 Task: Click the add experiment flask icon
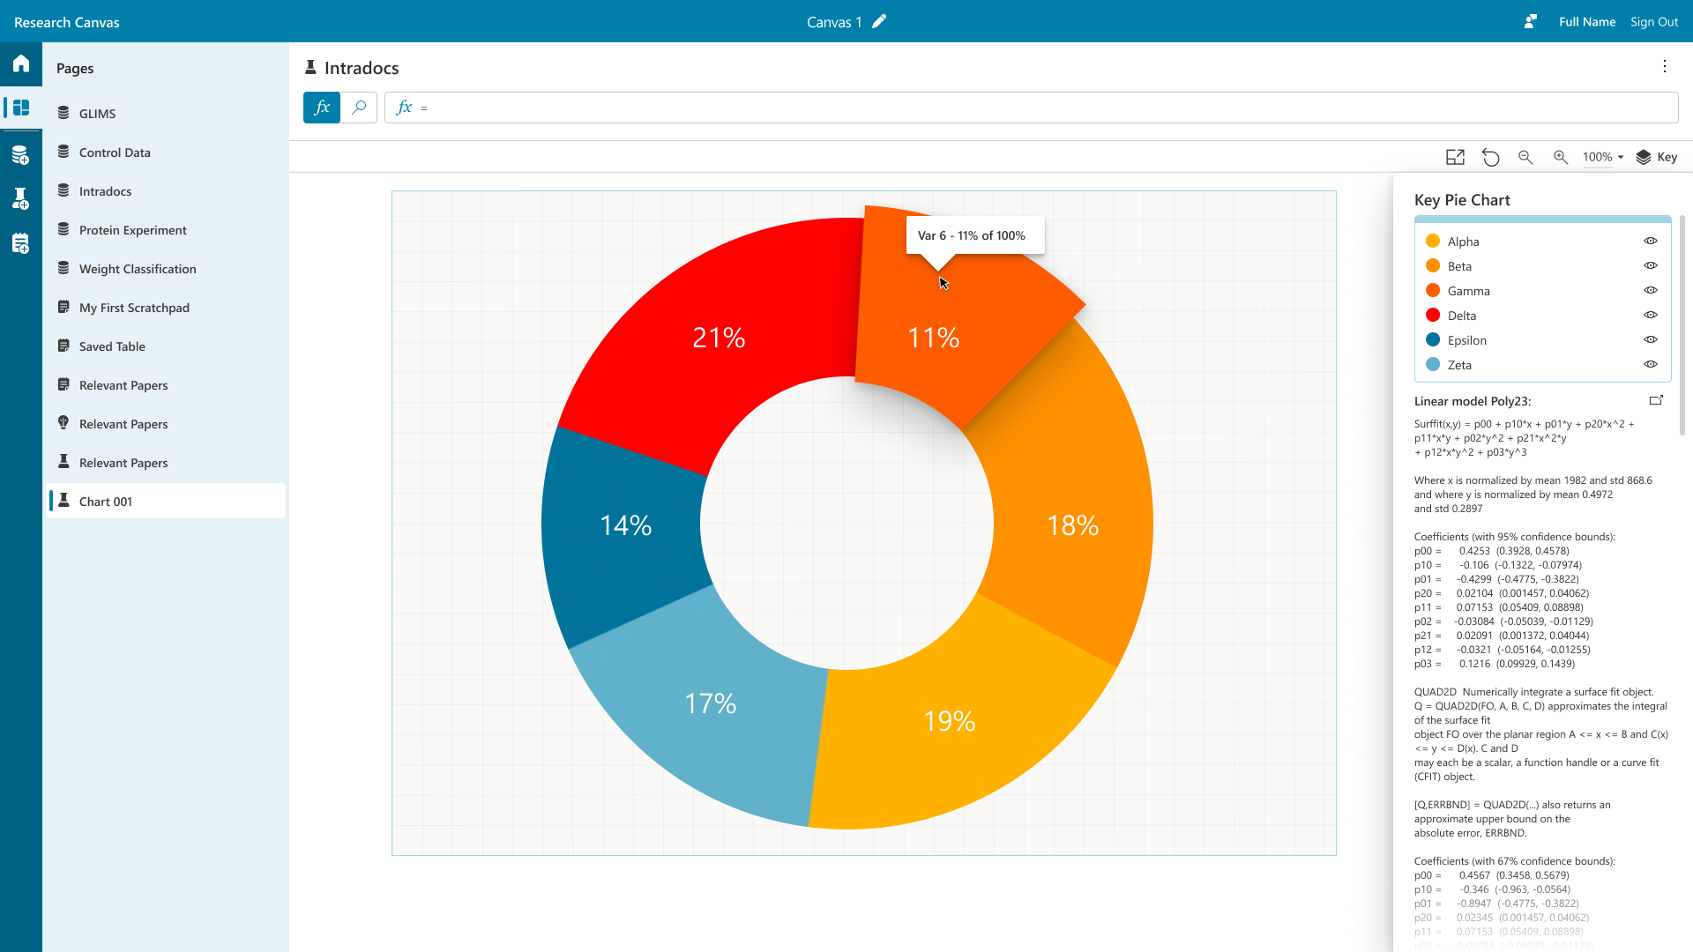click(x=21, y=199)
